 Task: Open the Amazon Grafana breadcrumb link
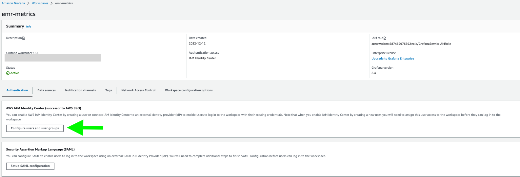13,3
